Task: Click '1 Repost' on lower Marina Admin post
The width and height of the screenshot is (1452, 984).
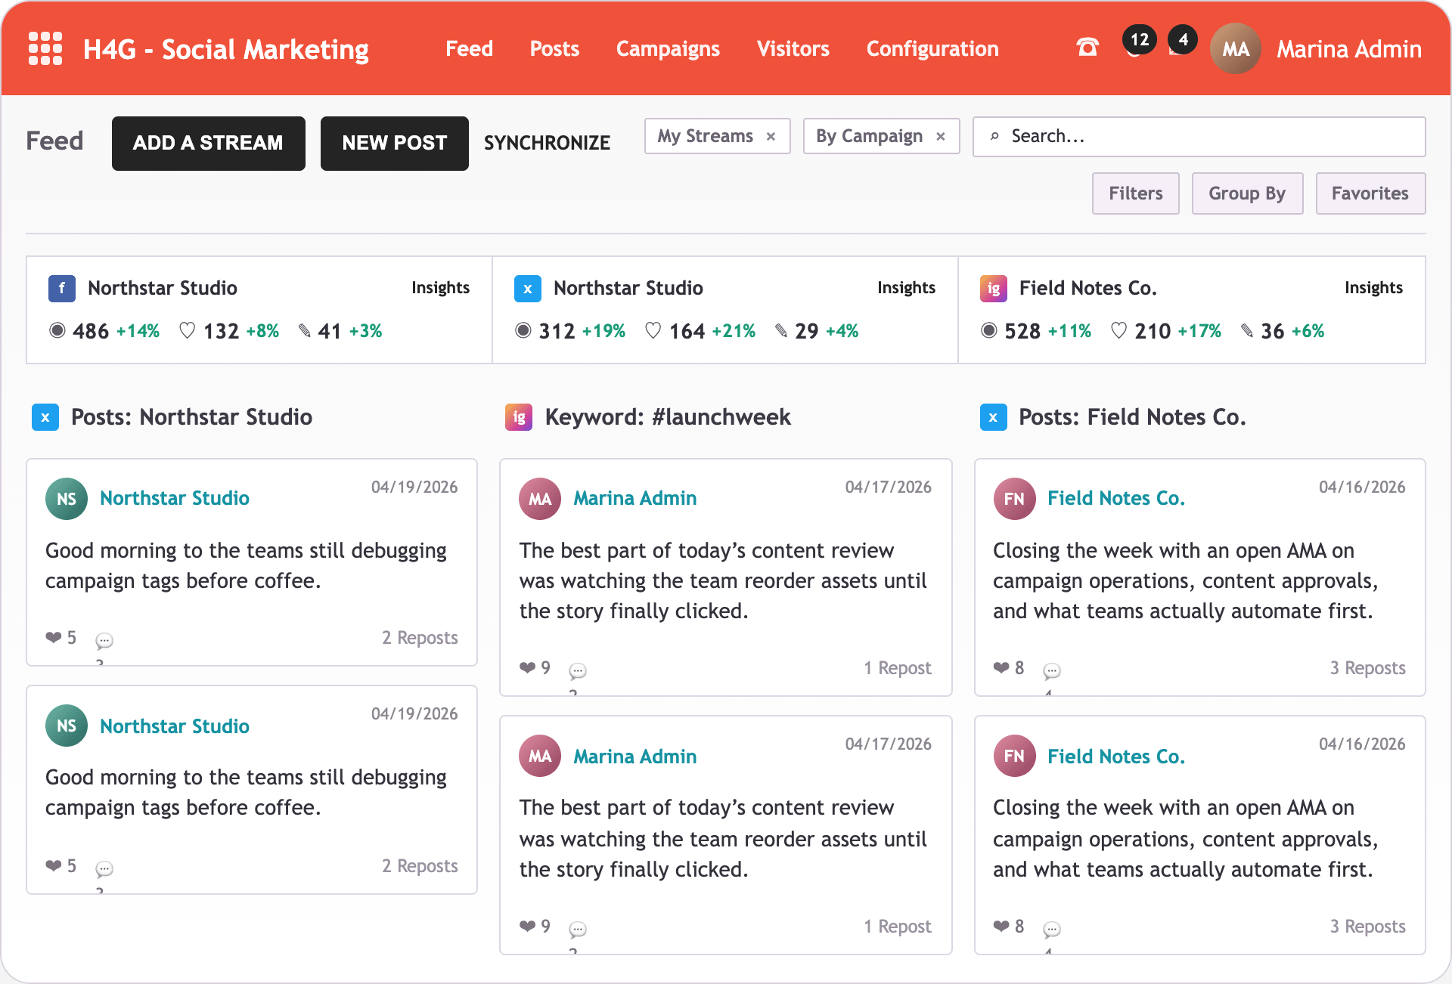Action: pos(898,927)
